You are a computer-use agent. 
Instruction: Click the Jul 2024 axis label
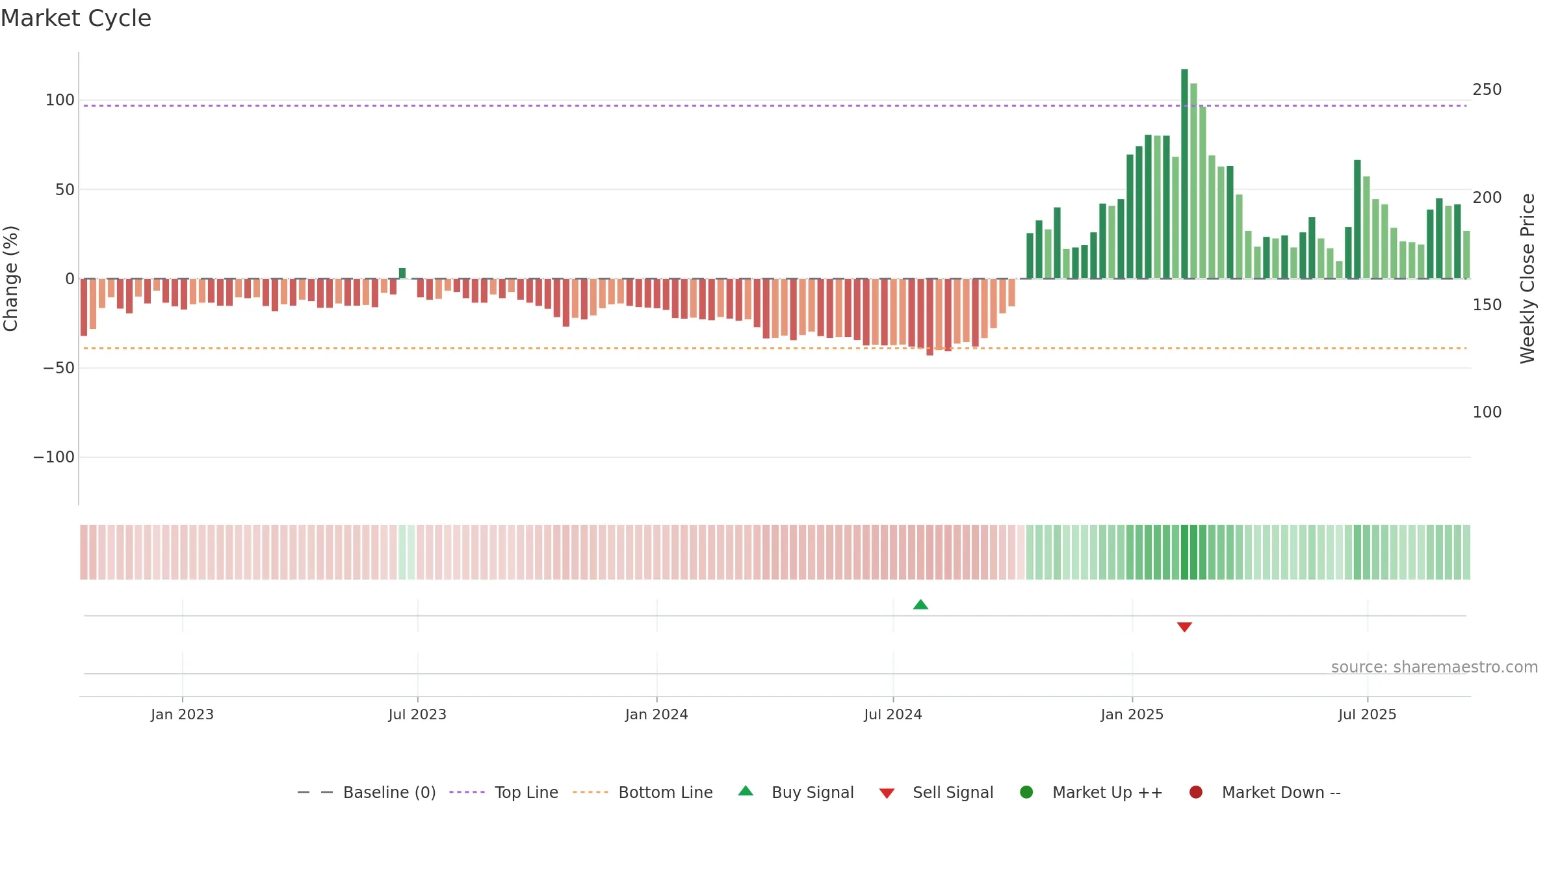coord(893,715)
